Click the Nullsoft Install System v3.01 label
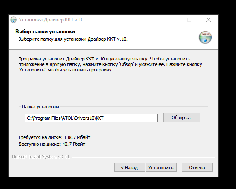 pos(40,157)
